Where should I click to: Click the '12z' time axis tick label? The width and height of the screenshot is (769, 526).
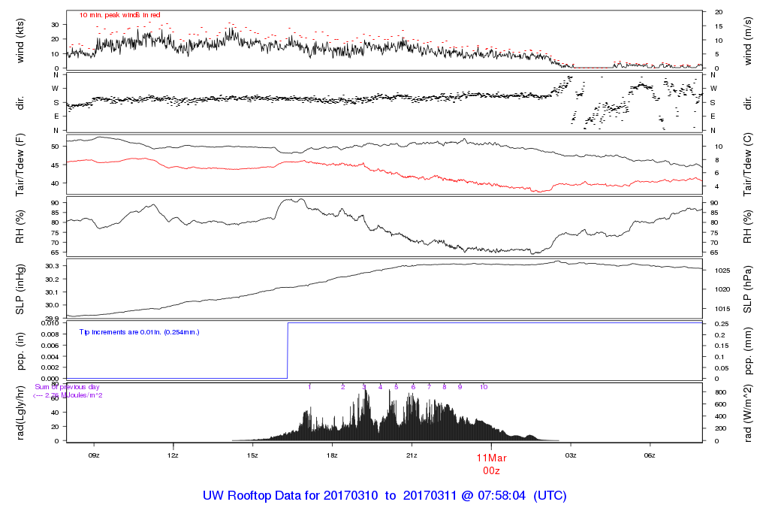pyautogui.click(x=173, y=455)
